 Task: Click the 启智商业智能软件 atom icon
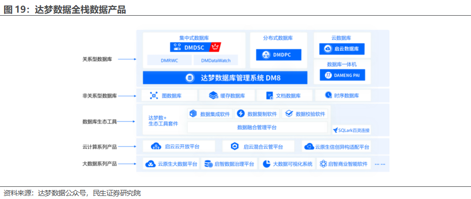click(x=323, y=164)
